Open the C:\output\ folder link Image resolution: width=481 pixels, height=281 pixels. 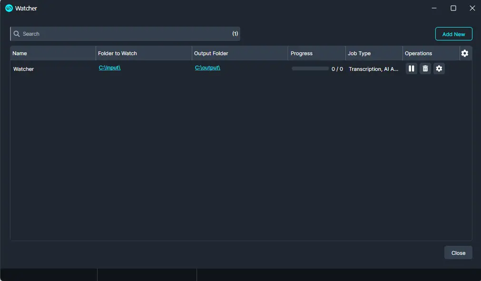[x=207, y=68]
